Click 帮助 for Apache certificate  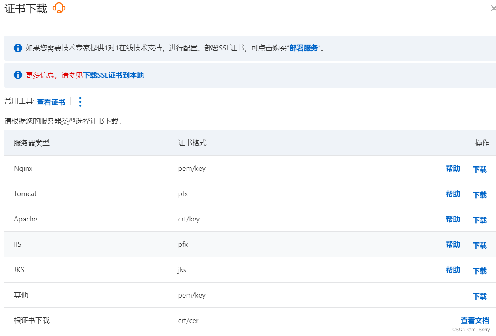pyautogui.click(x=453, y=219)
